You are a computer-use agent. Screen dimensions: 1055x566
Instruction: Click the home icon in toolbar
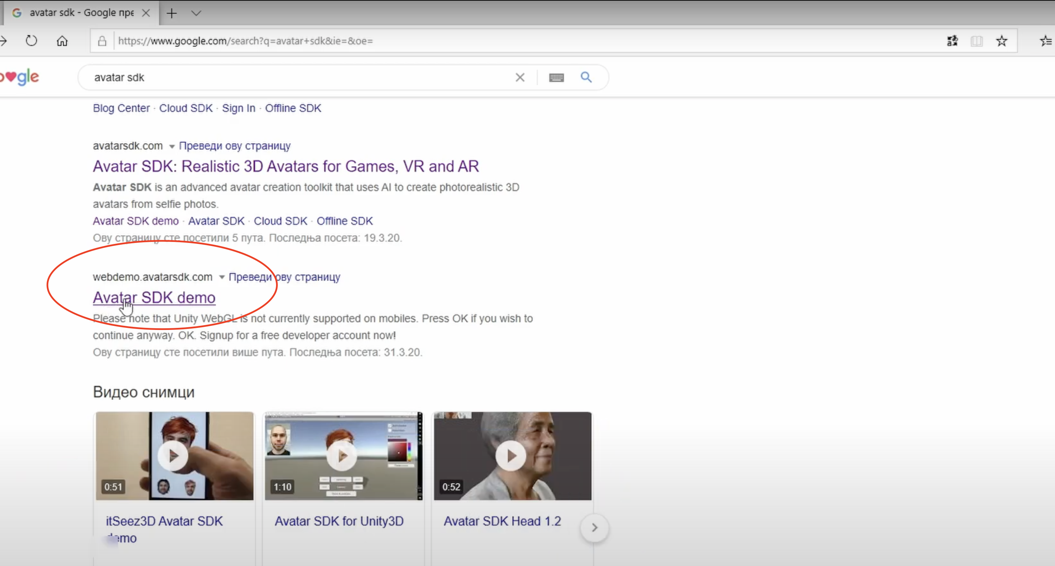[62, 41]
